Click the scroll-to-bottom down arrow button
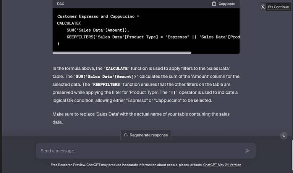This screenshot has height=173, width=293. pos(283,136)
